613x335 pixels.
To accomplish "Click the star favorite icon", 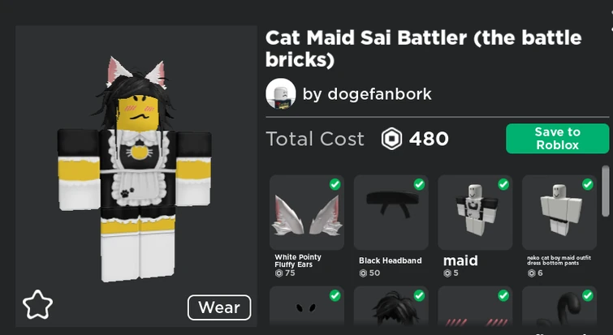I will coord(37,305).
